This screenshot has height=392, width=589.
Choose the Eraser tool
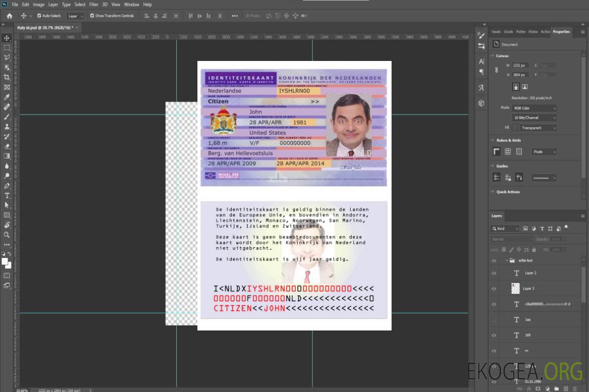pos(7,146)
